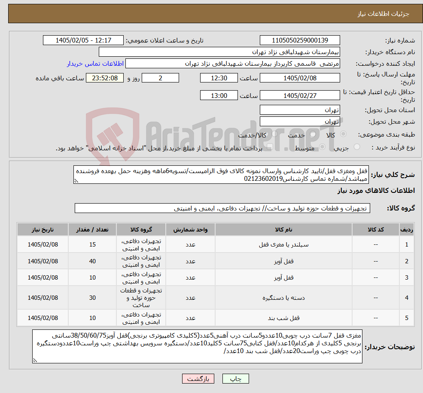Click the delivery province field تهران
Image resolution: width=423 pixels, height=393 pixels.
[300, 110]
